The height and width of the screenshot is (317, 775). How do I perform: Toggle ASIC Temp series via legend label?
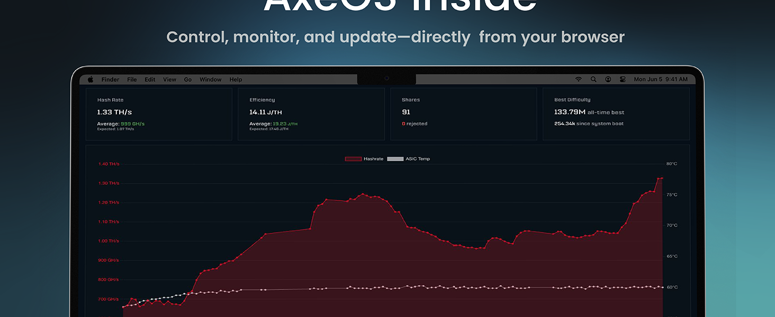pos(418,159)
